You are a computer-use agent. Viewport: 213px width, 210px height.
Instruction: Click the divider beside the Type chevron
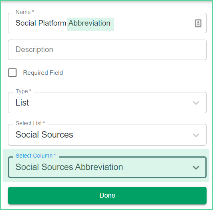186,103
